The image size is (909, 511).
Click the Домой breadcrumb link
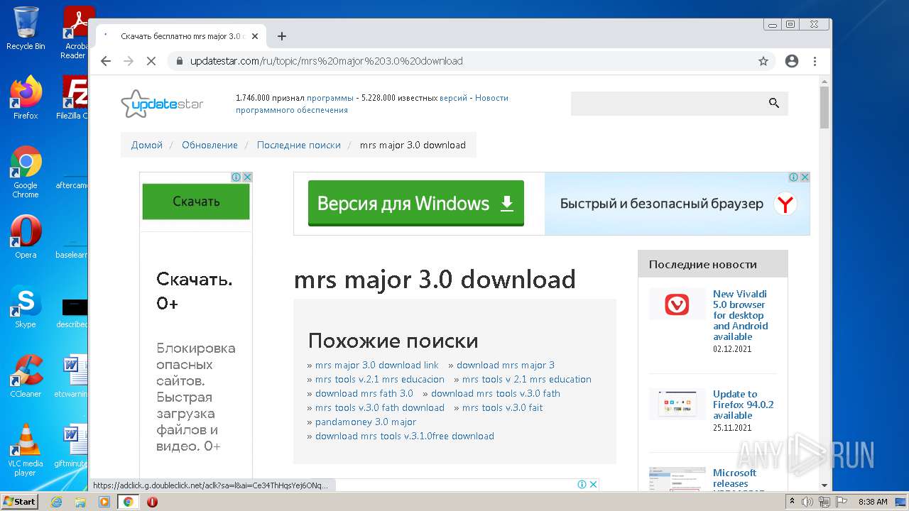(x=147, y=145)
